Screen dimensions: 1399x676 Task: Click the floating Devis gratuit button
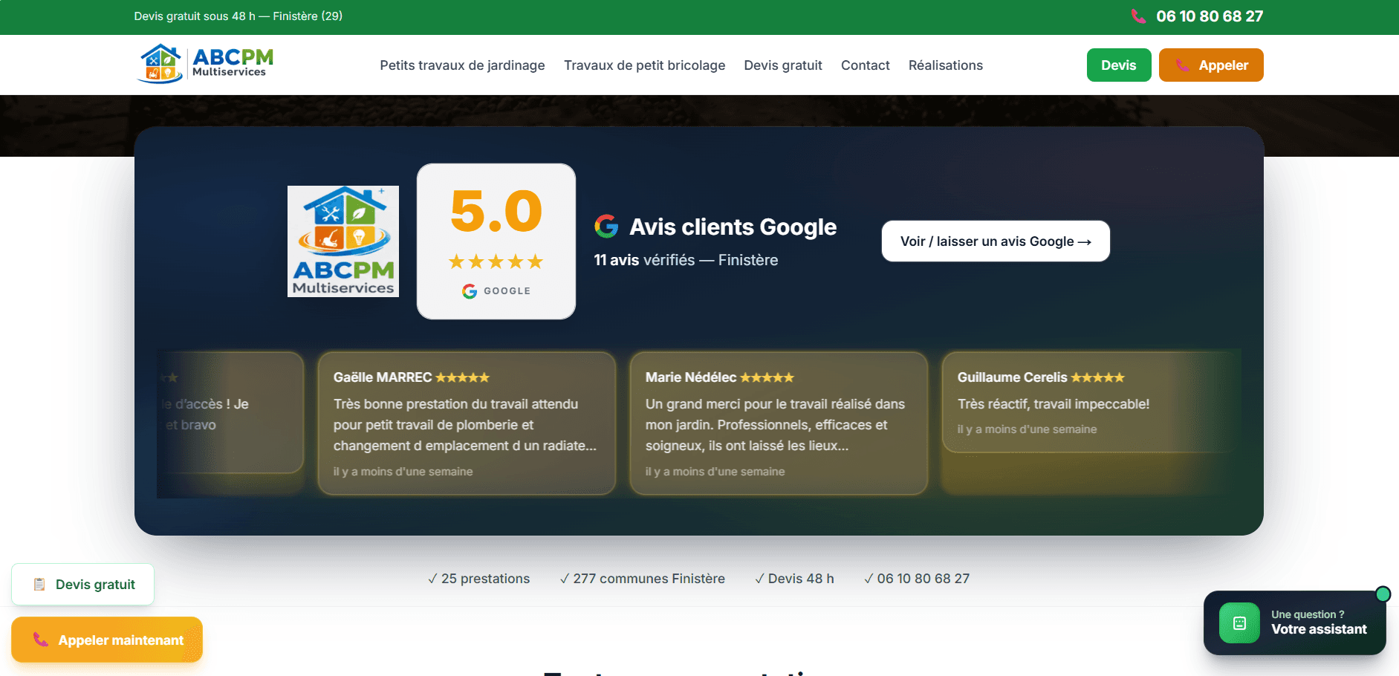83,585
